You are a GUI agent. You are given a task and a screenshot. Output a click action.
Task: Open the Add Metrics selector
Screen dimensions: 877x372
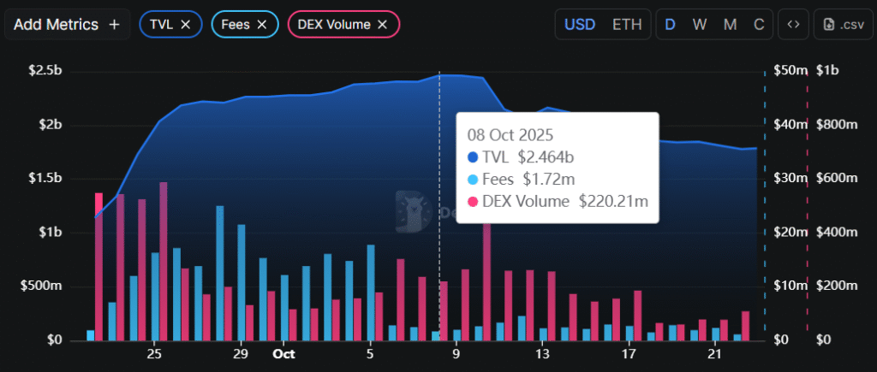57,25
